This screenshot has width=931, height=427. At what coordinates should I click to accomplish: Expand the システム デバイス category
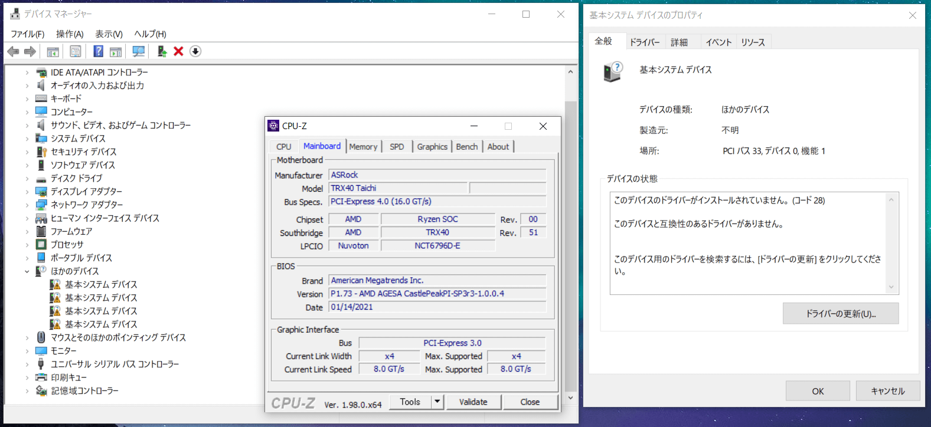27,139
